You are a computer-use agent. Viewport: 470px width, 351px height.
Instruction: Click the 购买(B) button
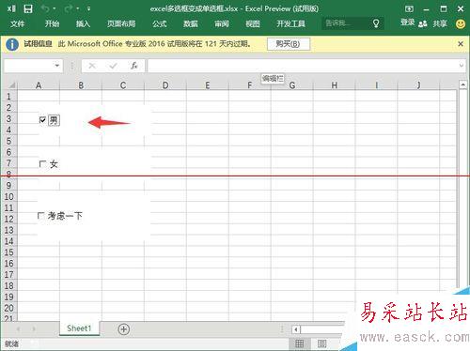289,44
